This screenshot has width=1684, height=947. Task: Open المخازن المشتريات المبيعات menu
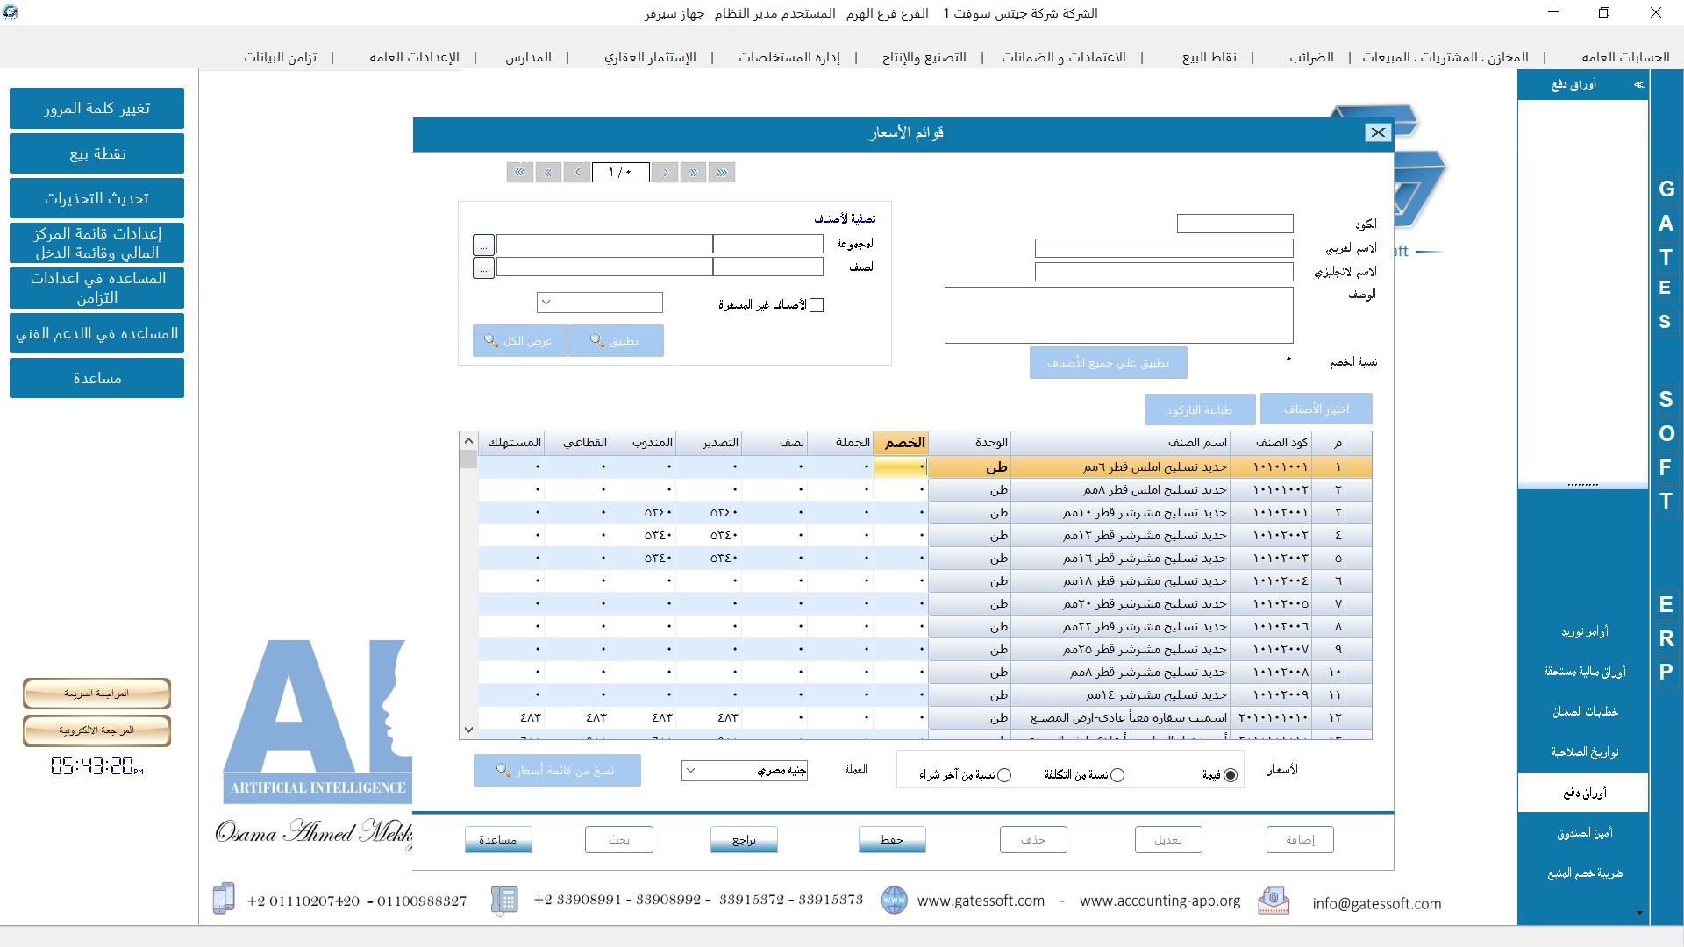click(1445, 57)
